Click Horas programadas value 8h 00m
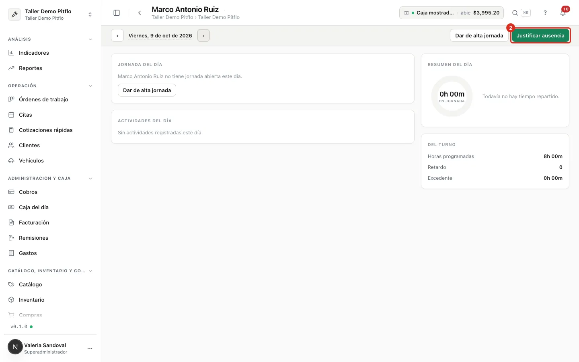Screen dimensions: 579x362 553,156
